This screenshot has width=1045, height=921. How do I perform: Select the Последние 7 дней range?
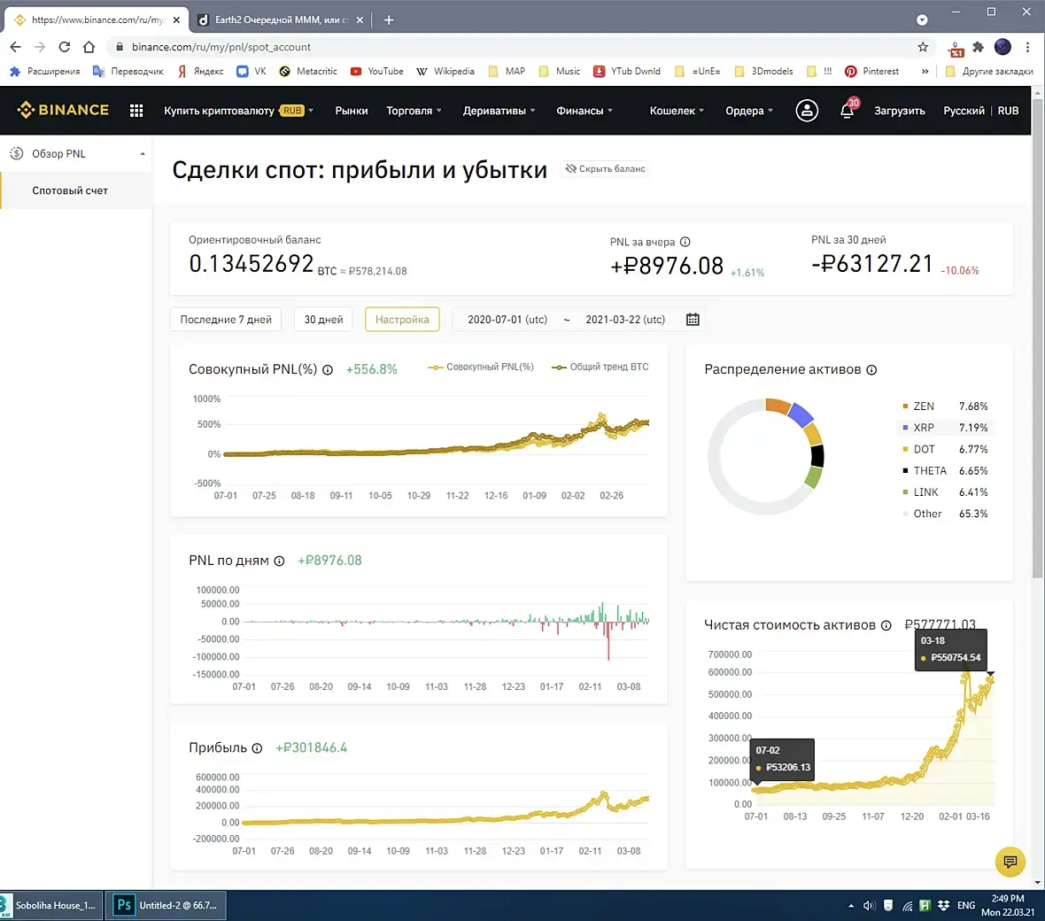(x=226, y=319)
